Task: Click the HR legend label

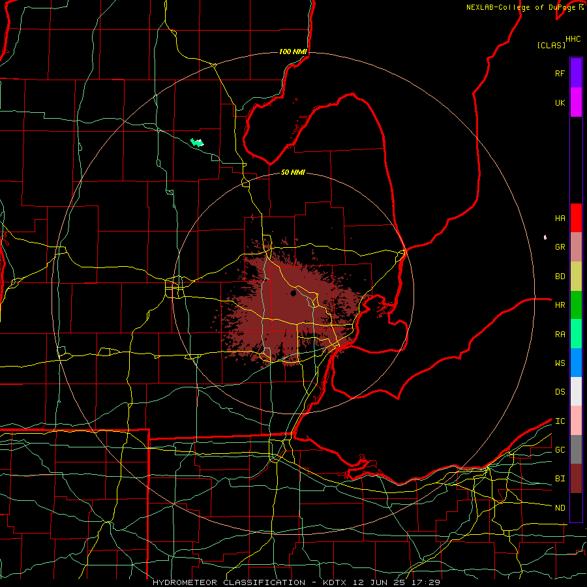Action: 560,305
